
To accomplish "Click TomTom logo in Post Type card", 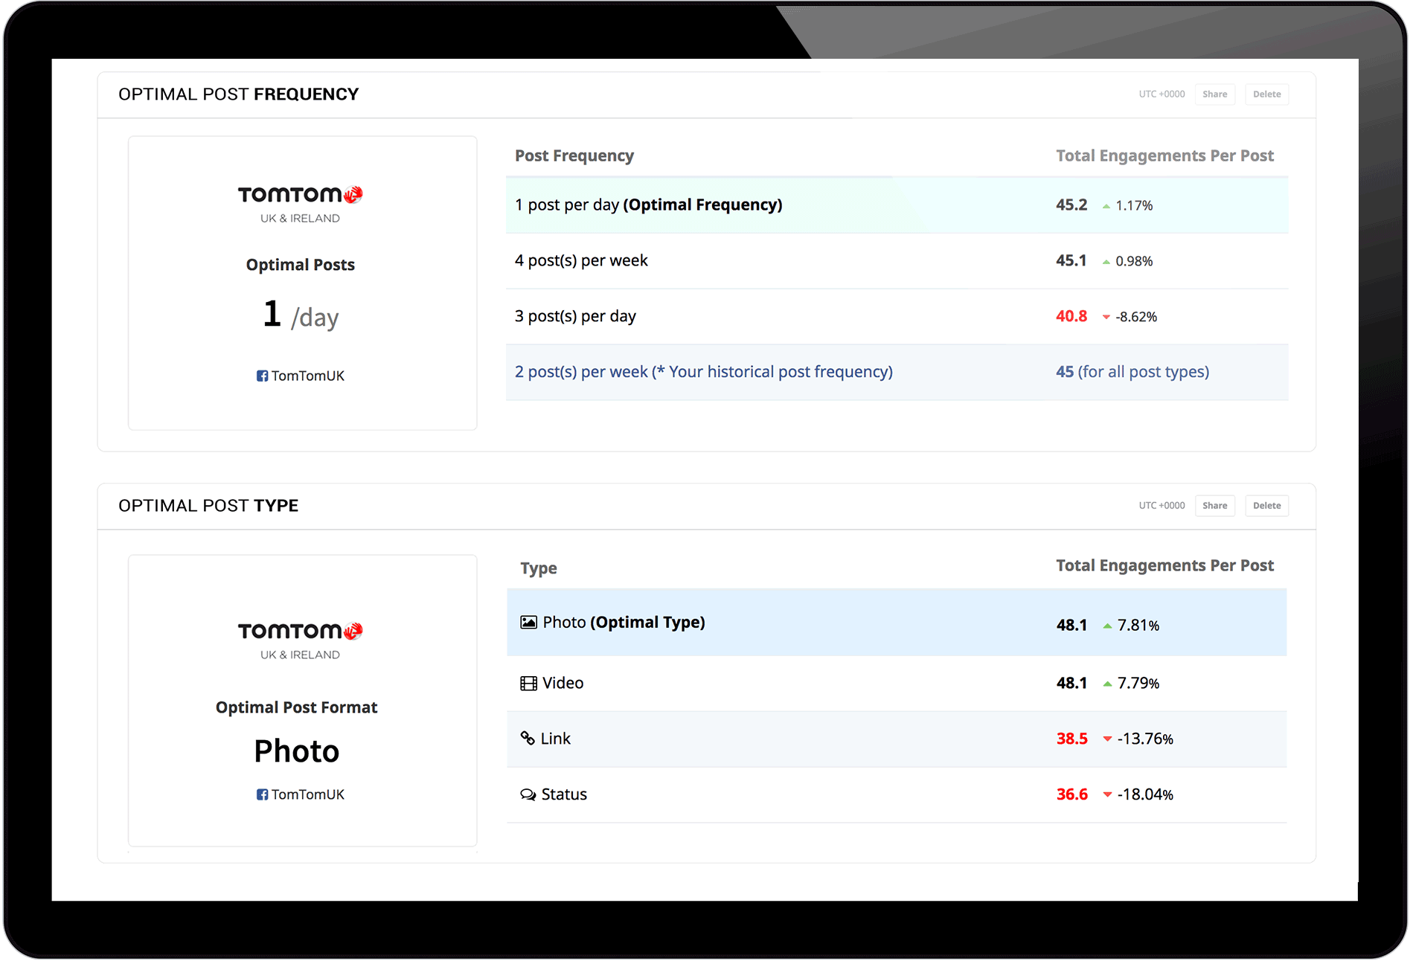I will (300, 632).
